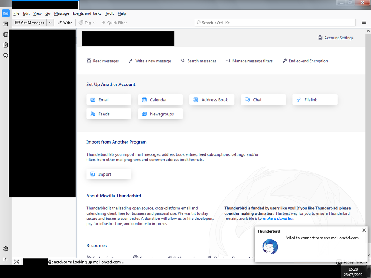Click Write a new message
The height and width of the screenshot is (278, 371).
[150, 61]
